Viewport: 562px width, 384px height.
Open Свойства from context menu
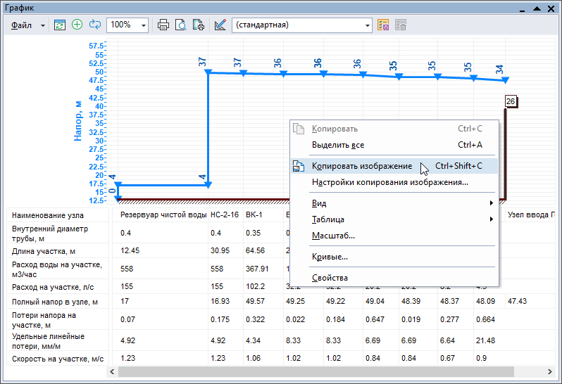[330, 278]
